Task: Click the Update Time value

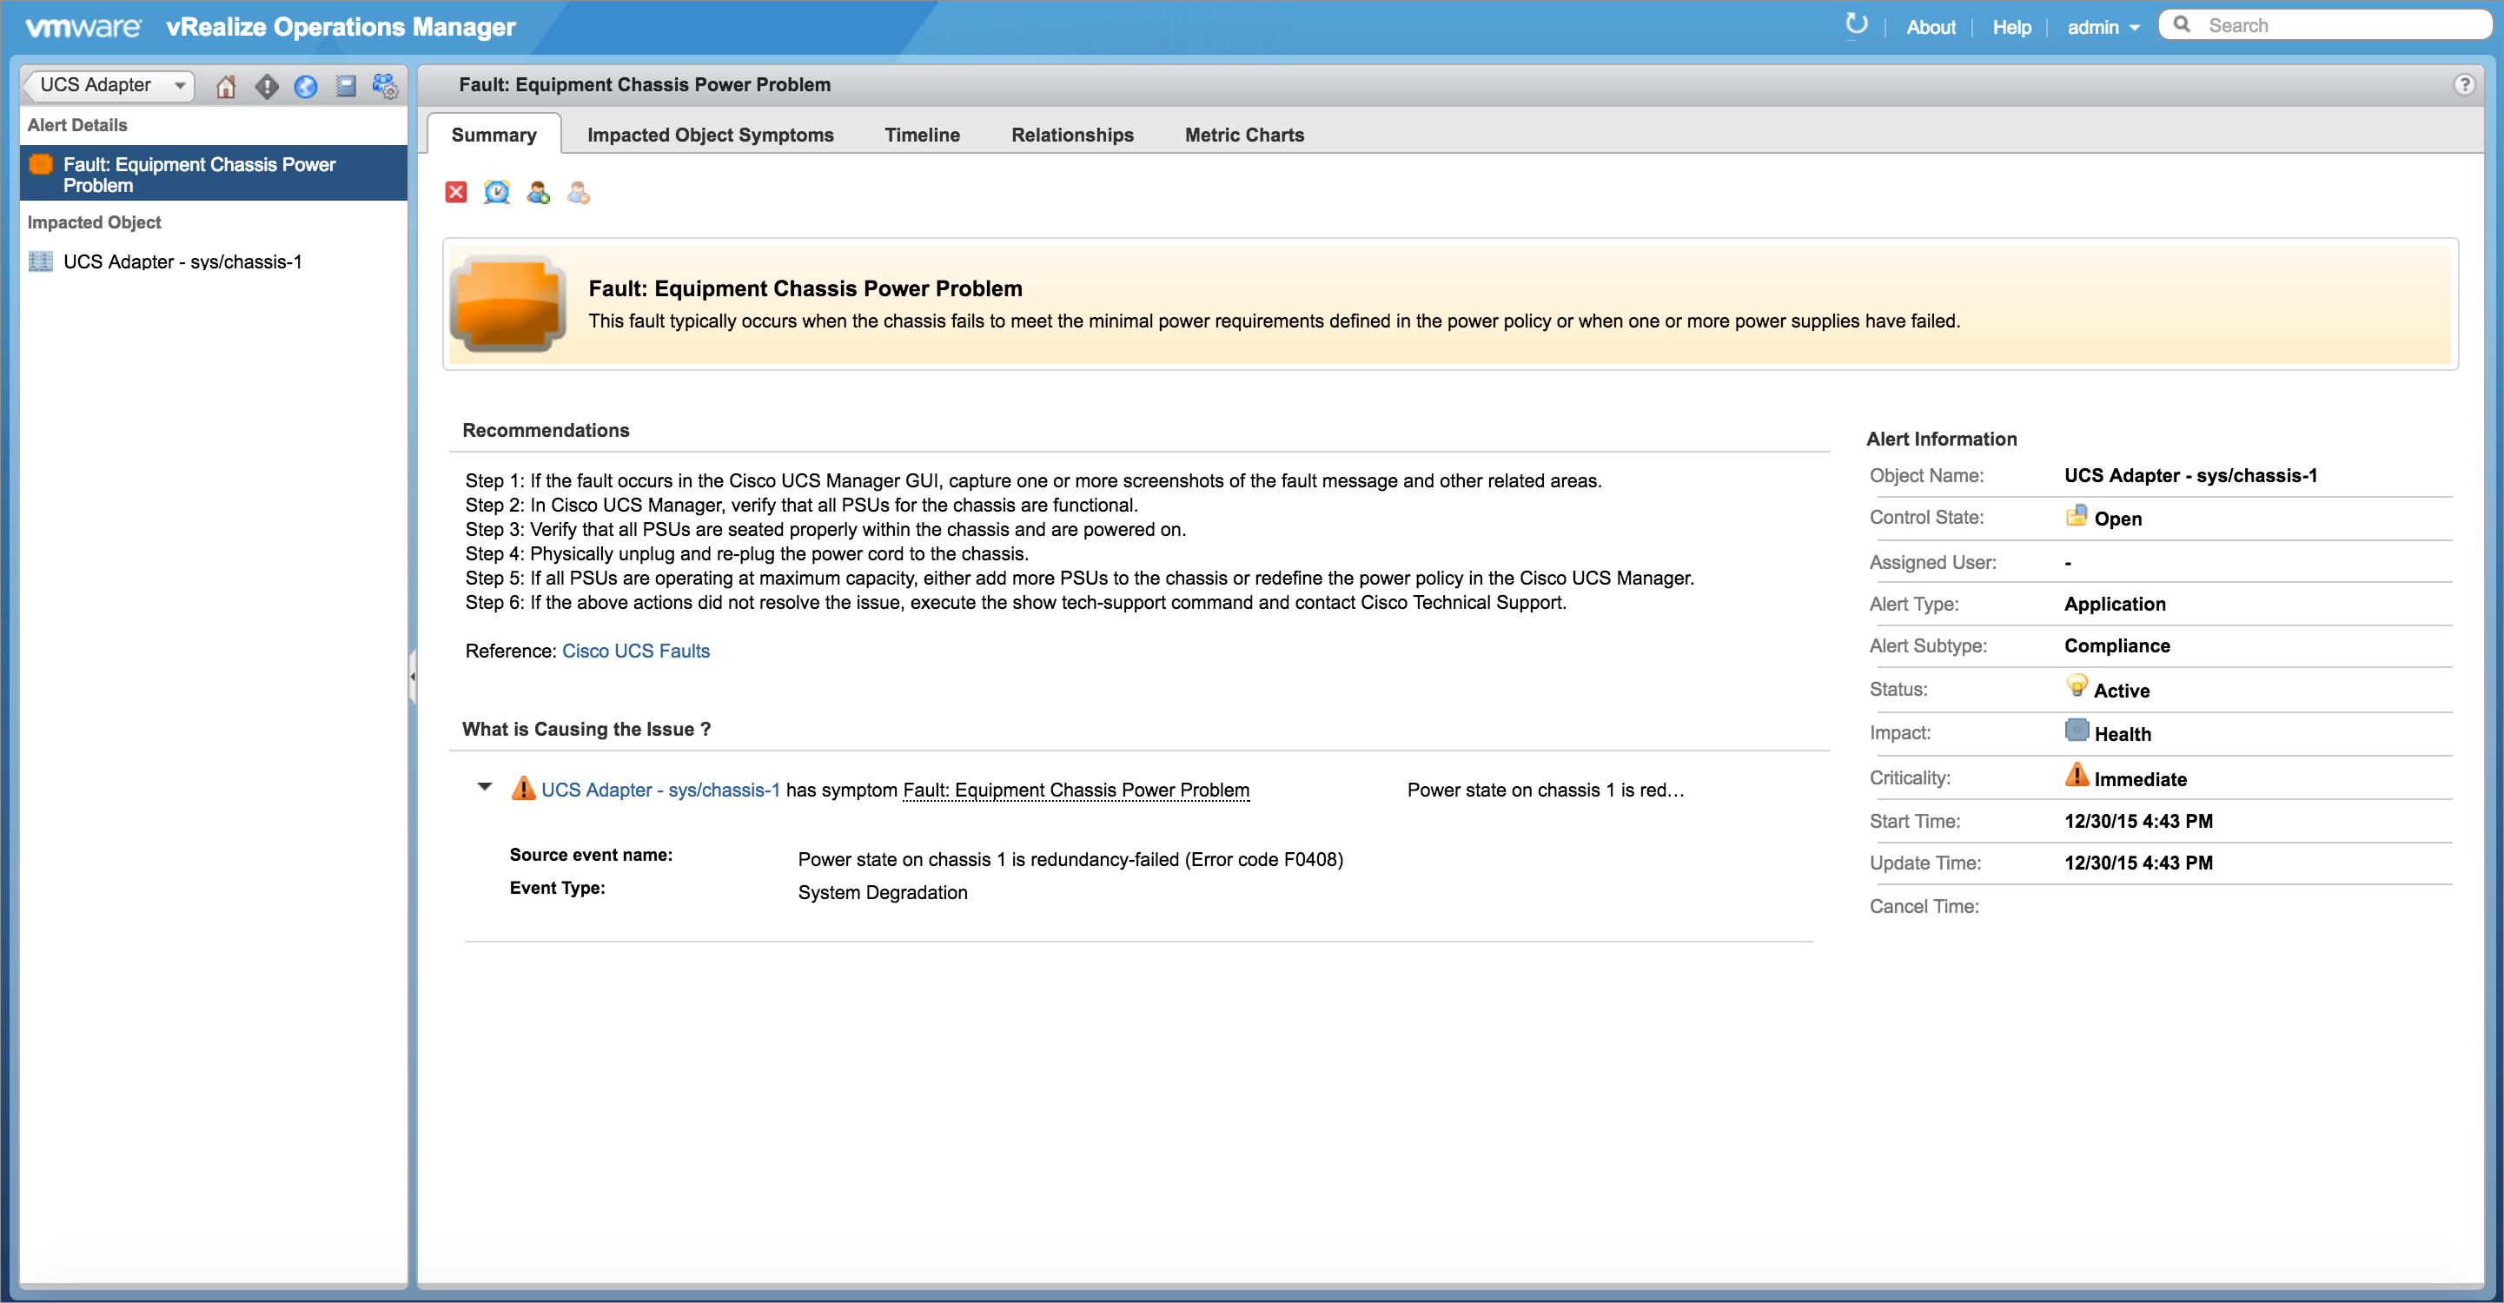Action: 2138,863
